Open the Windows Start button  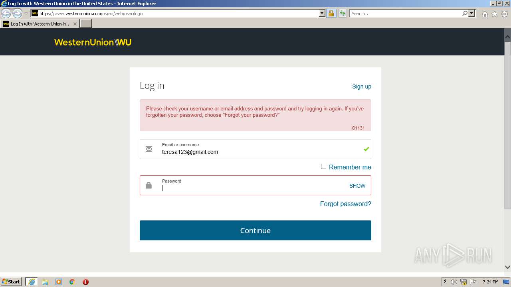(x=11, y=282)
